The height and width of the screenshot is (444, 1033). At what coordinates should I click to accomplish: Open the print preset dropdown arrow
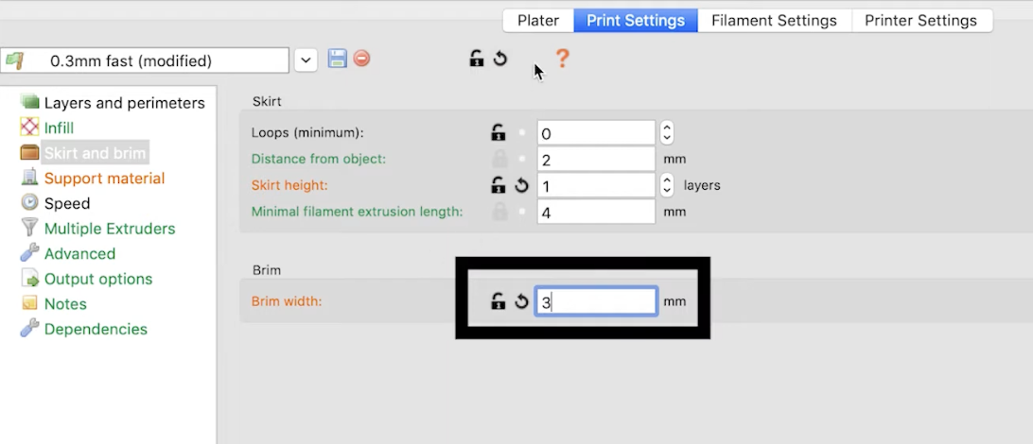click(x=306, y=60)
